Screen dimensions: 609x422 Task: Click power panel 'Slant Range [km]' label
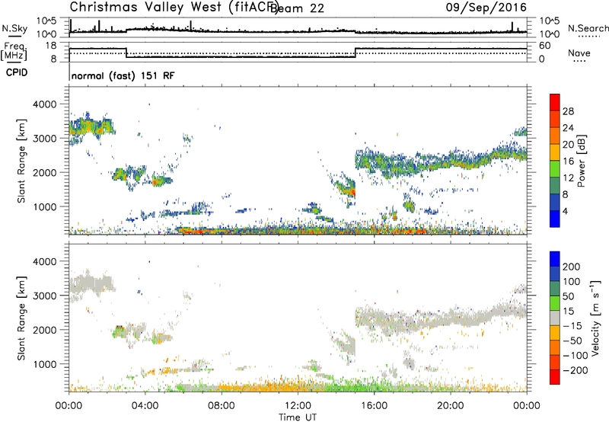pyautogui.click(x=21, y=161)
